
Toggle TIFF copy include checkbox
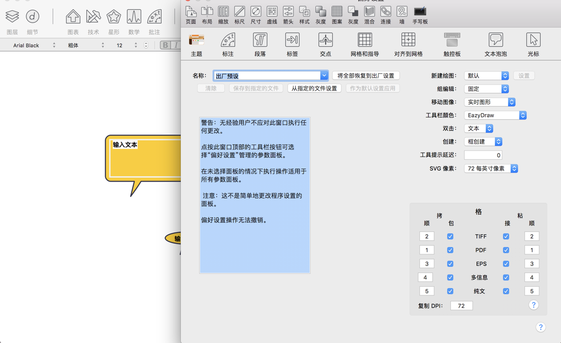450,236
